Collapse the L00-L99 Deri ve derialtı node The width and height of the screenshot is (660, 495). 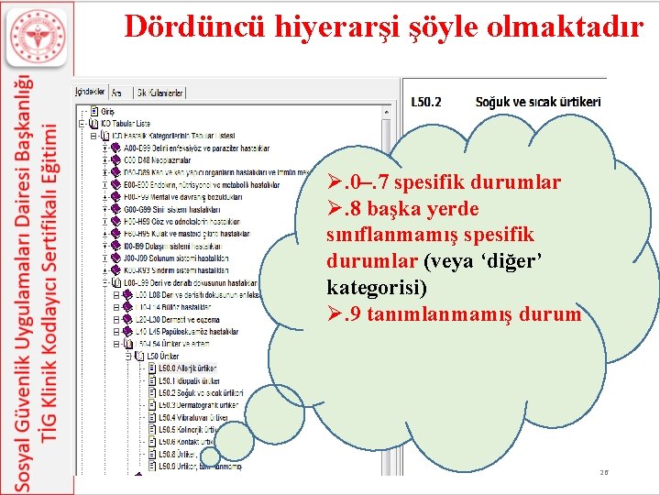tap(104, 283)
